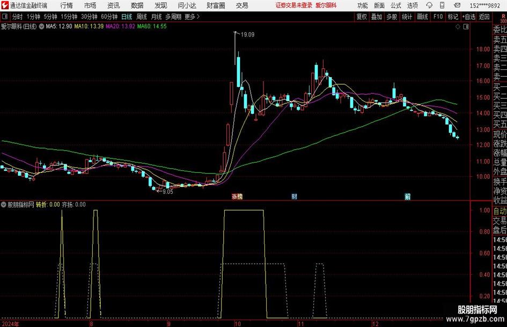Click the 9.05 low price label
507x327 pixels.
168,192
